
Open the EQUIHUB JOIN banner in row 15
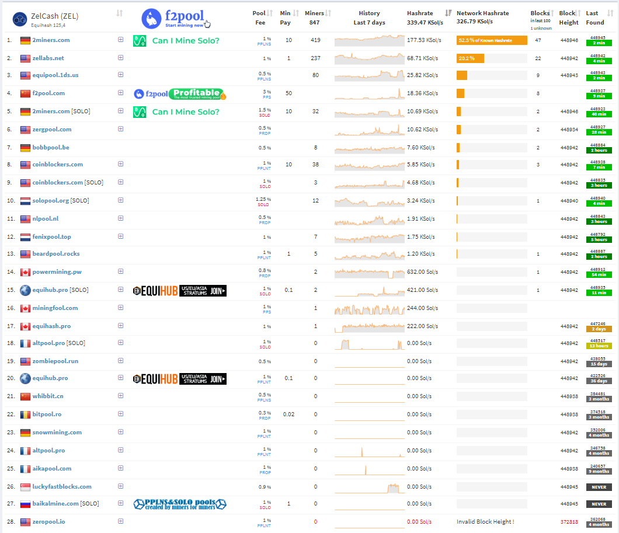pyautogui.click(x=180, y=291)
